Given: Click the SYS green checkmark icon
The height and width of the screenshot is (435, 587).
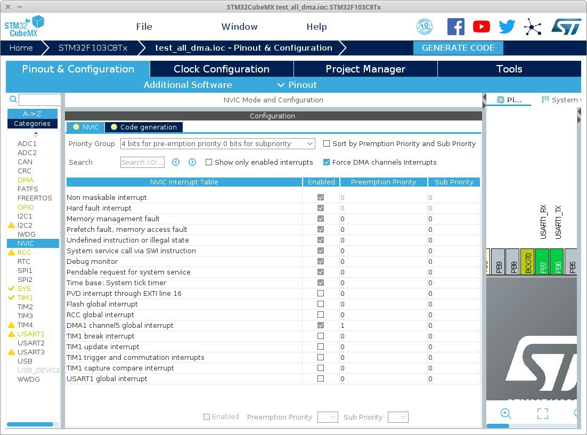Looking at the screenshot, I should 12,288.
